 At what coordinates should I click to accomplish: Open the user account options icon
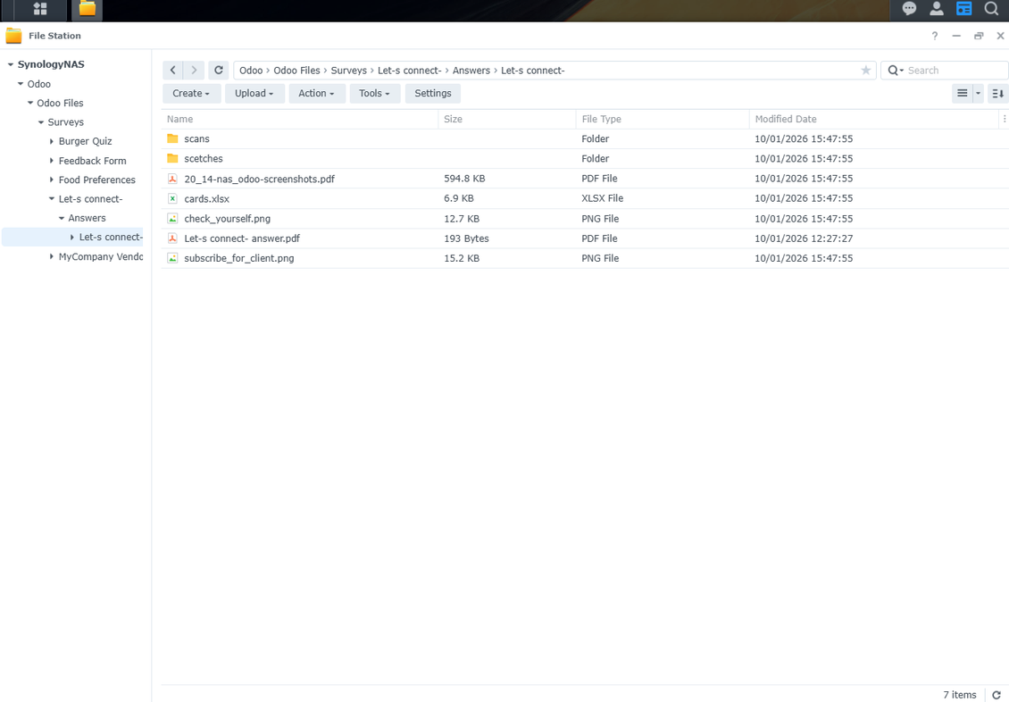[x=937, y=9]
